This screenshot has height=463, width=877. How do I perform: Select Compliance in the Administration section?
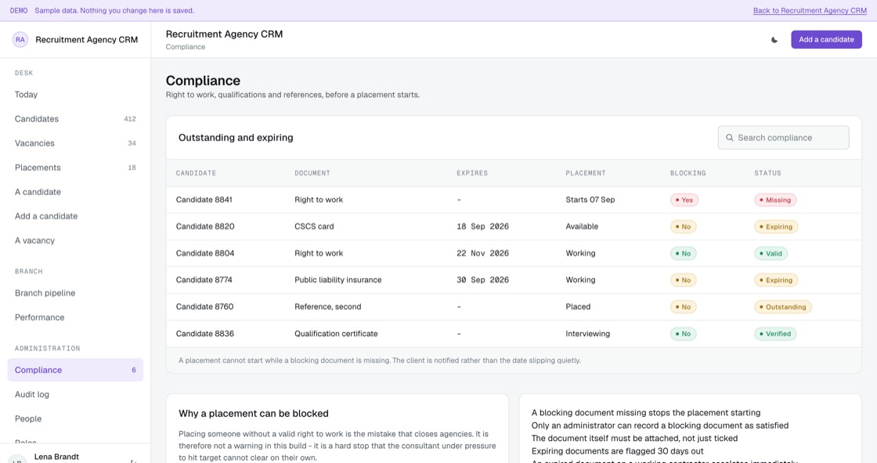pos(75,370)
